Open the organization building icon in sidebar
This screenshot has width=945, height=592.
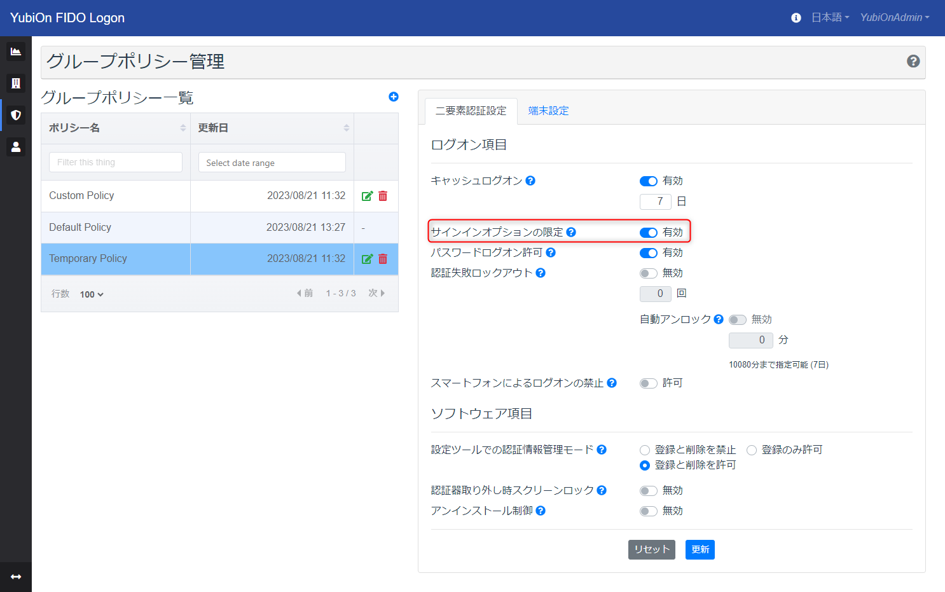(16, 83)
